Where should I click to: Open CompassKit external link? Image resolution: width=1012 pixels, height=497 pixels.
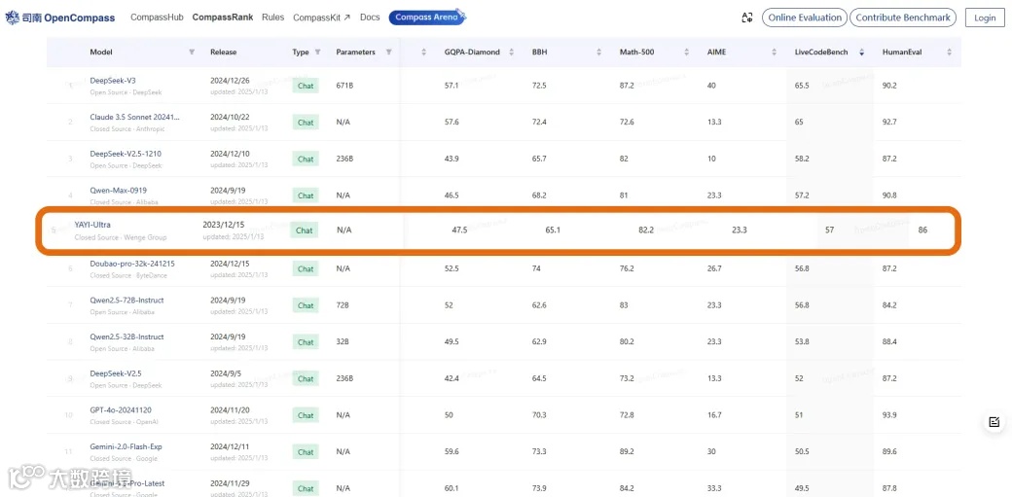pos(321,18)
